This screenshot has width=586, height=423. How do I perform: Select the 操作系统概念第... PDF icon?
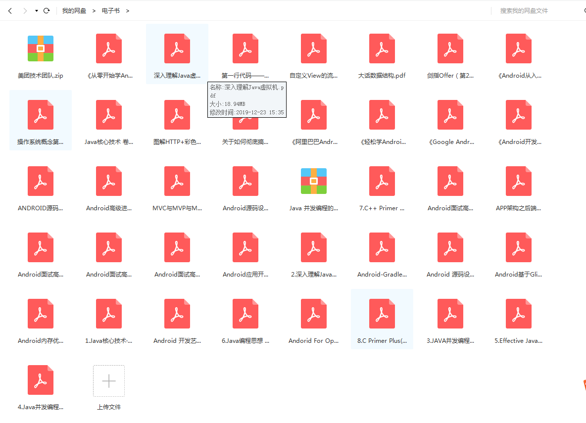click(41, 115)
